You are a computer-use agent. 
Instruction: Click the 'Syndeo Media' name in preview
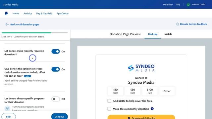click(x=141, y=82)
